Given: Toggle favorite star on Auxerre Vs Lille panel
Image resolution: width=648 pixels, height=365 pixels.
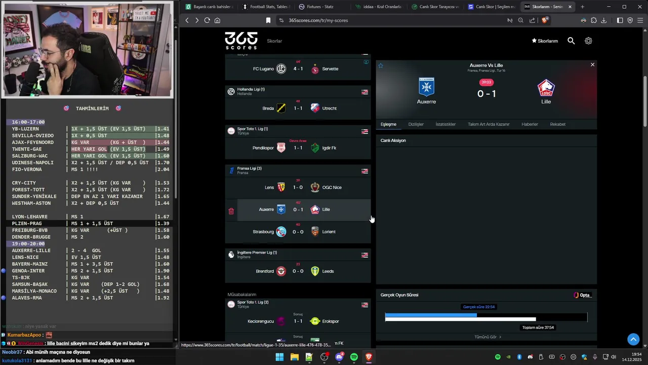Looking at the screenshot, I should (381, 65).
